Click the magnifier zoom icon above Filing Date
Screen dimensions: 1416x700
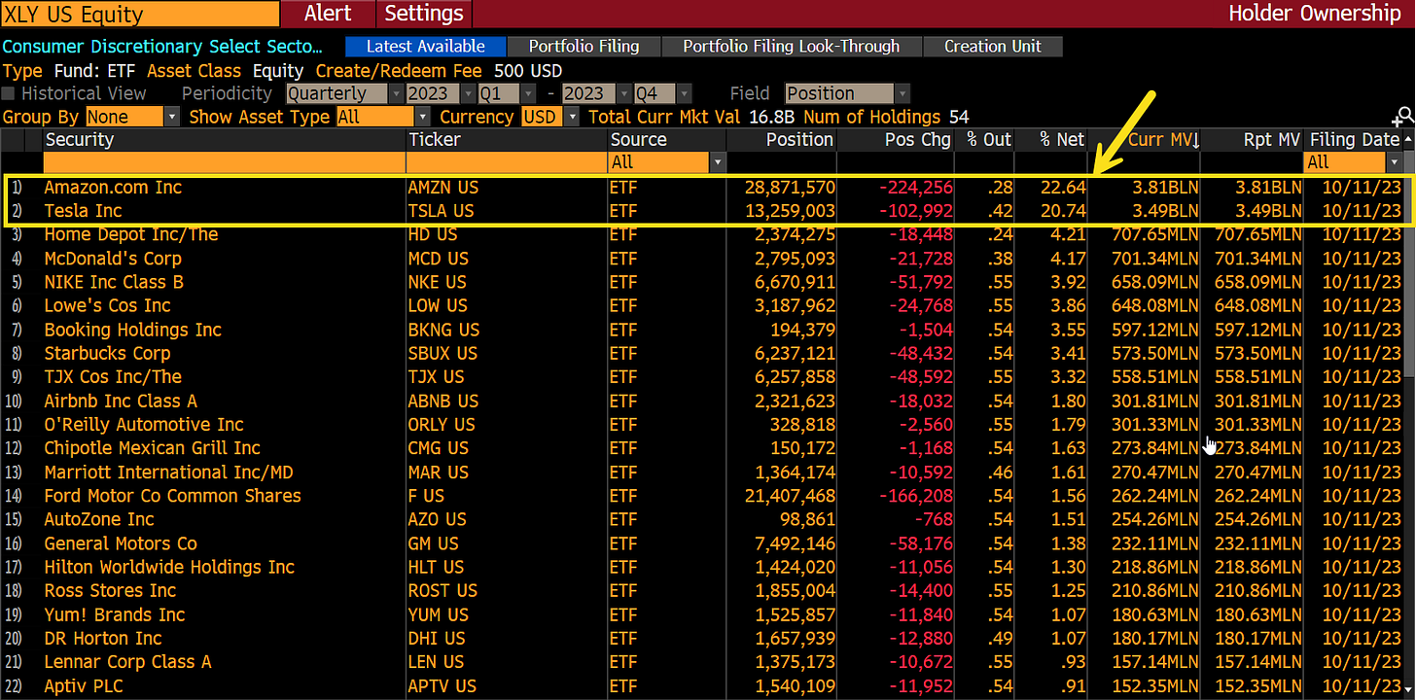pyautogui.click(x=1403, y=117)
